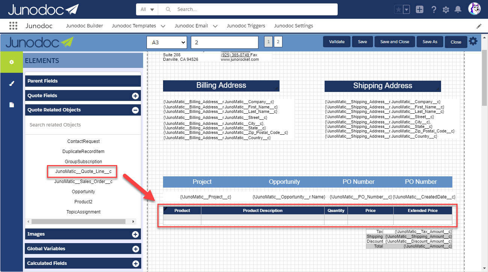488x272 pixels.
Task: Click the {!JunoMatic__Discount_Amount__c} field
Action: click(419, 242)
